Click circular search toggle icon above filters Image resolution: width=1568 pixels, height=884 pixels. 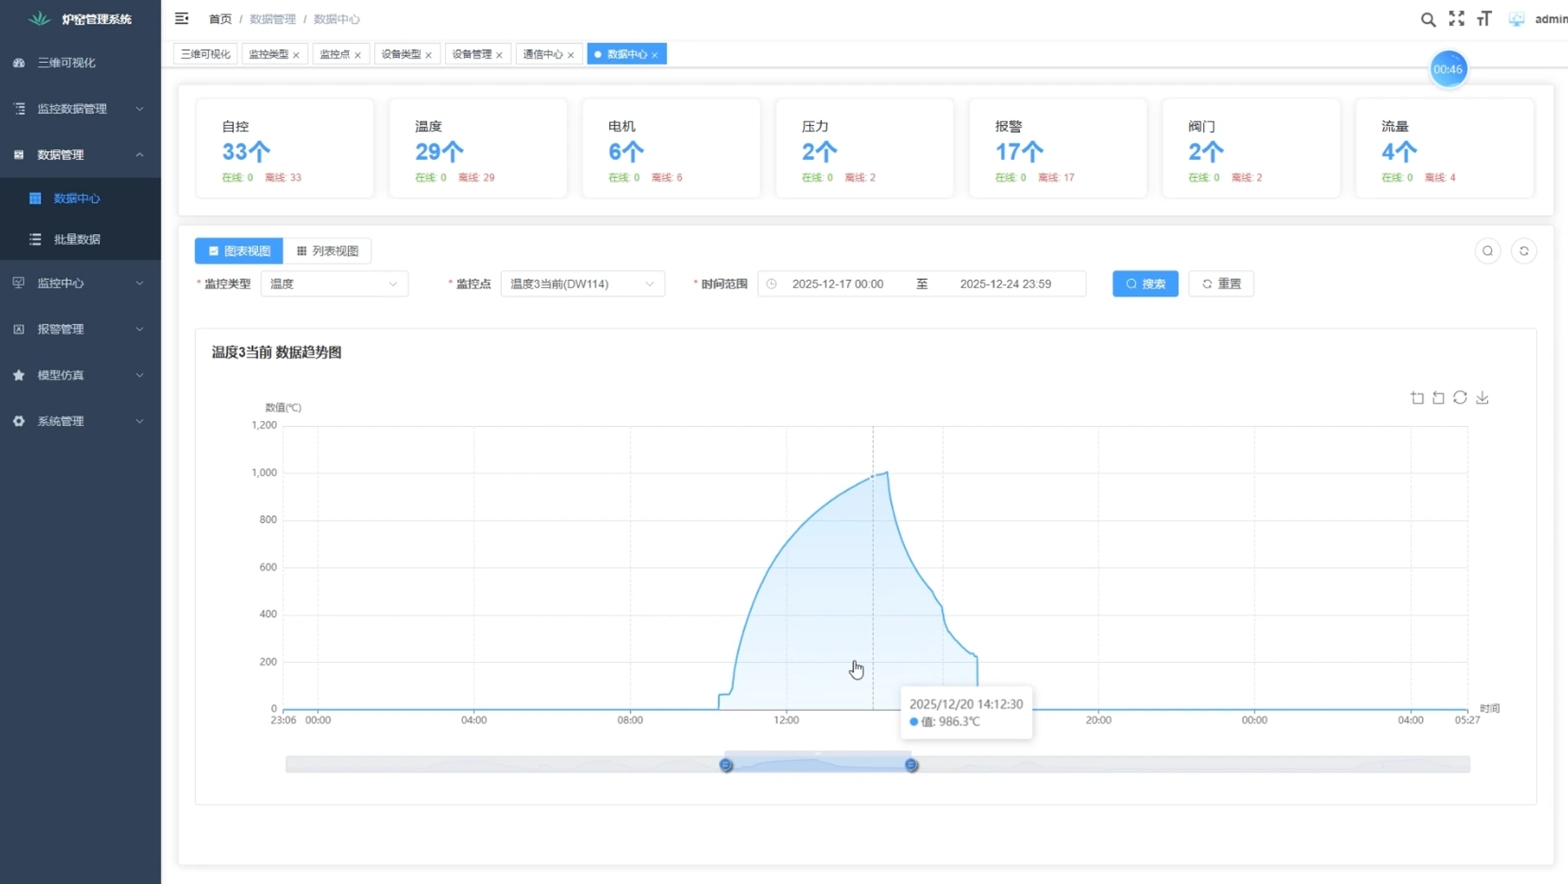pos(1488,251)
